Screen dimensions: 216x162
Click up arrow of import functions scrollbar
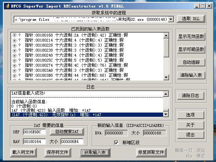(x=166, y=35)
